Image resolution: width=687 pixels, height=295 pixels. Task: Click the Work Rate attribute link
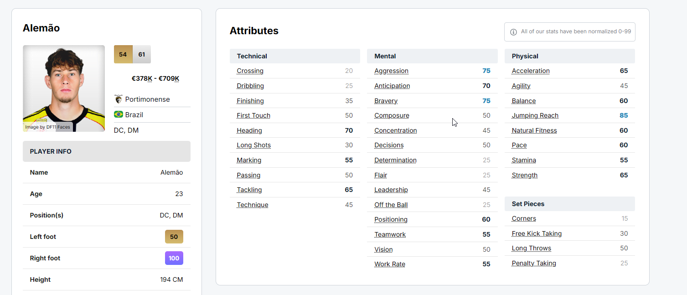[390, 264]
